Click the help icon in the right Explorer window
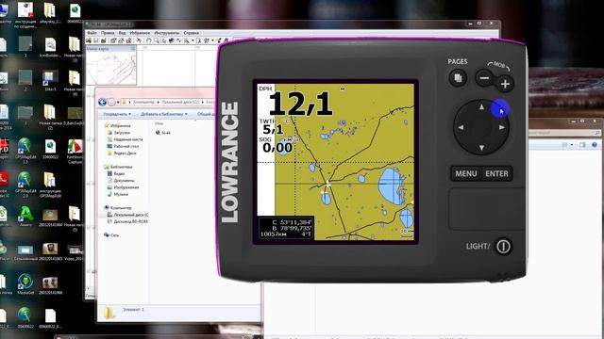 [595, 145]
